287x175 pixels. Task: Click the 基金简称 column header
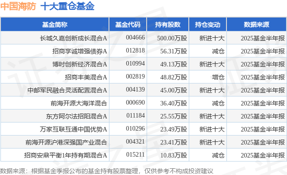pyautogui.click(x=55, y=25)
